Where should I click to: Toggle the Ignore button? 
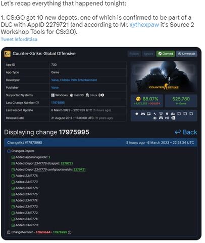tap(148, 54)
